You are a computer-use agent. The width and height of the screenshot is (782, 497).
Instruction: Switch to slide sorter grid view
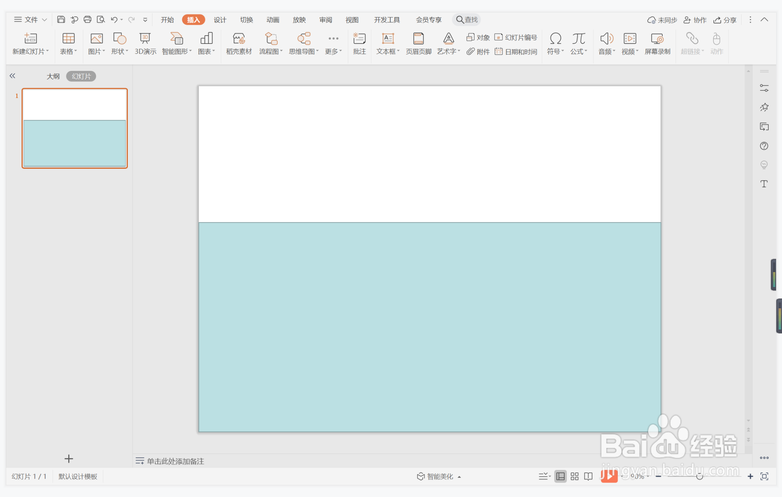tap(574, 476)
